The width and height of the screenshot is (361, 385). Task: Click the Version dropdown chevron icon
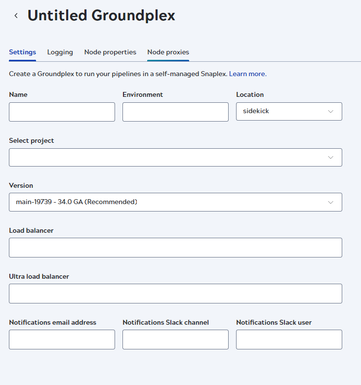pos(331,202)
